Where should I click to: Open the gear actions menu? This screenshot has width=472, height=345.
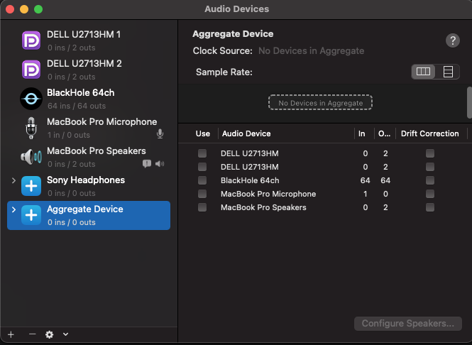point(50,334)
